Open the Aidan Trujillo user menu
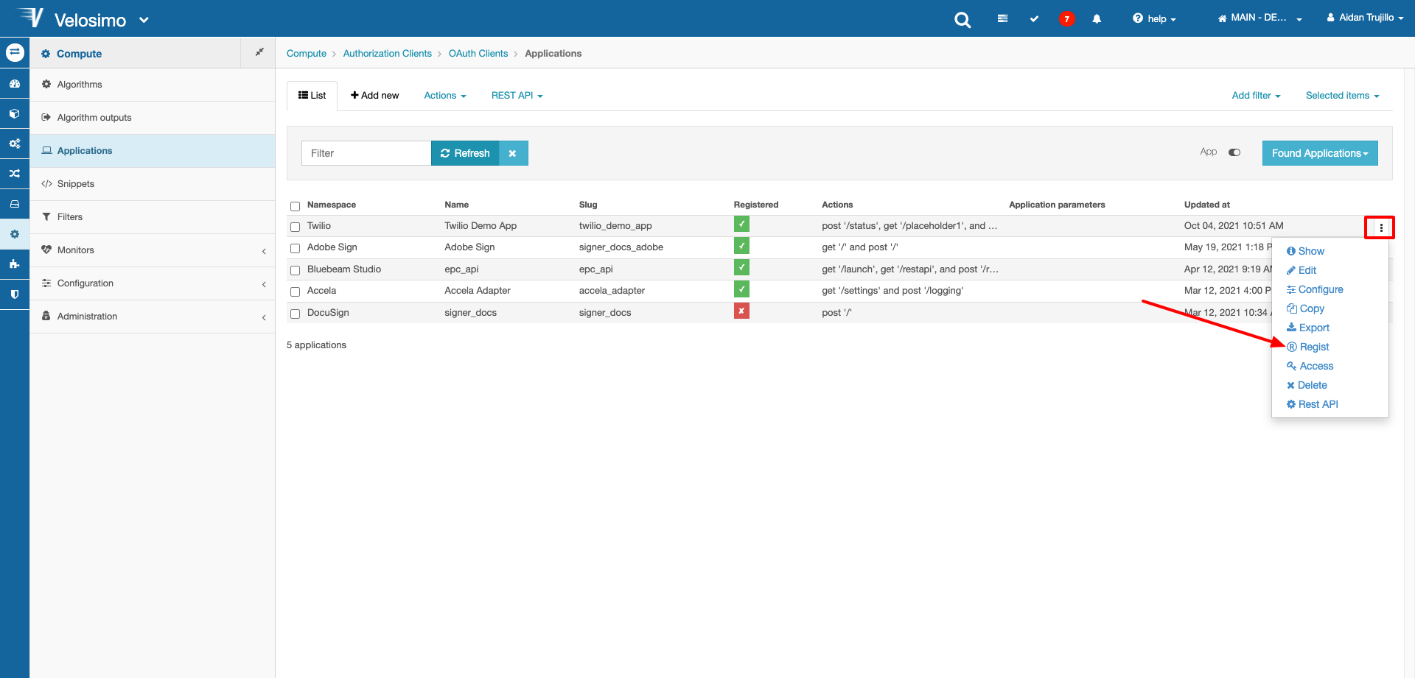This screenshot has height=678, width=1415. point(1365,18)
